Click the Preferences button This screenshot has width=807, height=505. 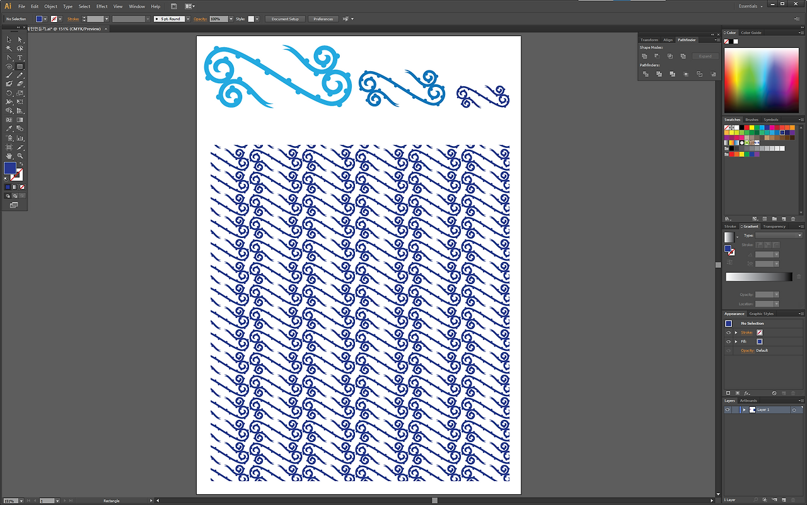pyautogui.click(x=323, y=19)
